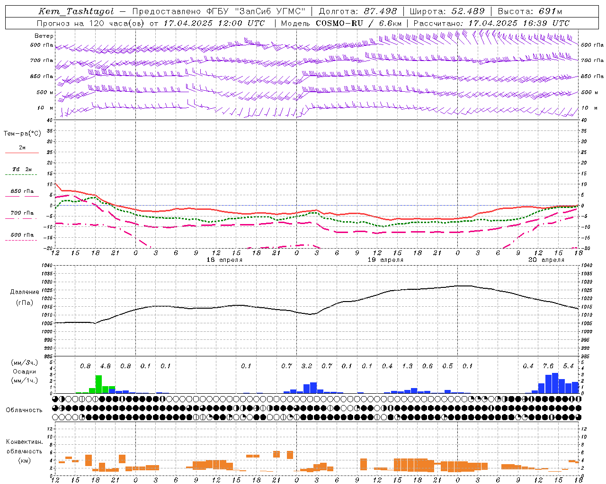The height and width of the screenshot is (484, 606).
Task: Click the green dotted line sample under 'Td 2м'
Action: [x=21, y=175]
